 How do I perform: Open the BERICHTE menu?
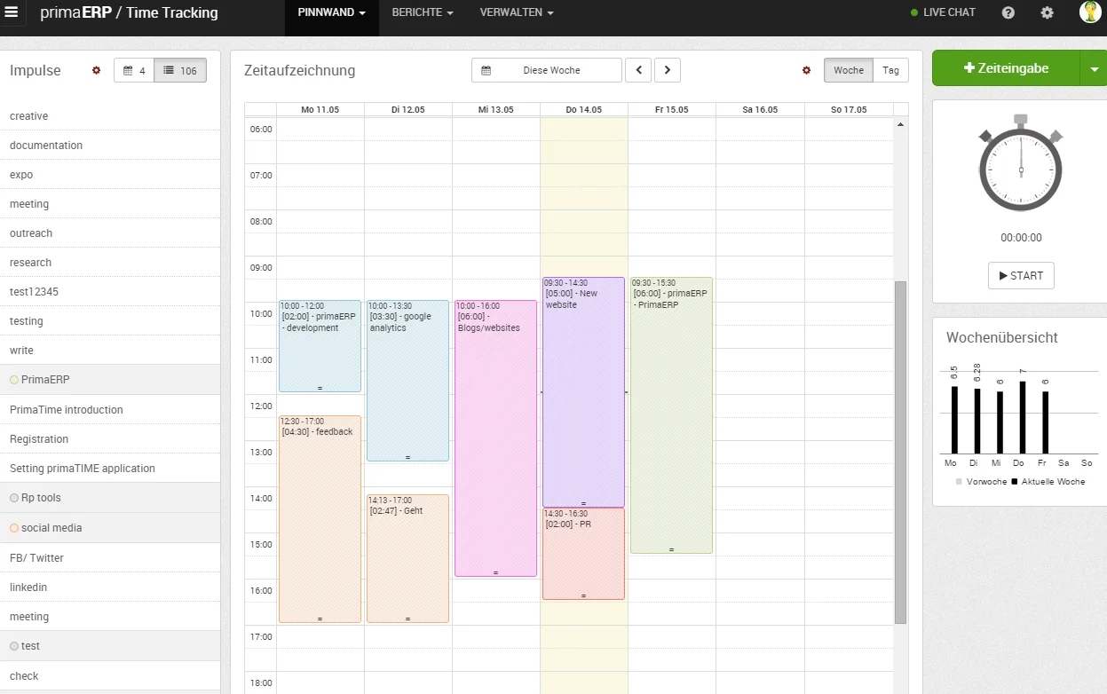click(423, 12)
